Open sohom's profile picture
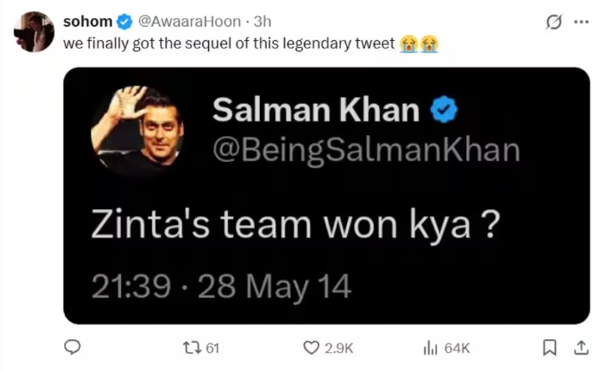606x371 pixels. pyautogui.click(x=34, y=33)
